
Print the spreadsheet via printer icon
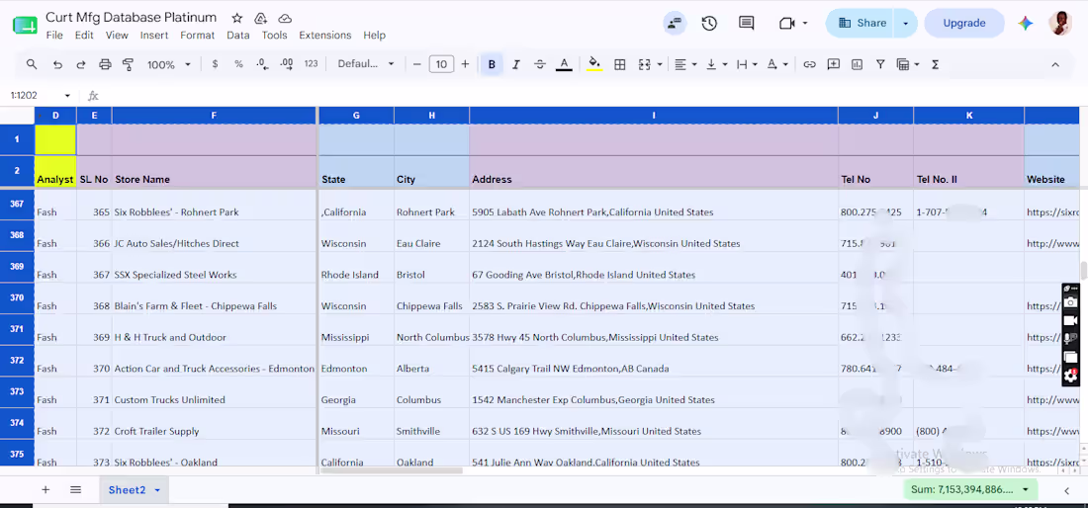pyautogui.click(x=105, y=64)
